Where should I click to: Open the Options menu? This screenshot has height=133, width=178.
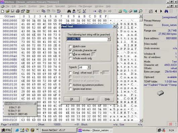pyautogui.click(x=72, y=6)
